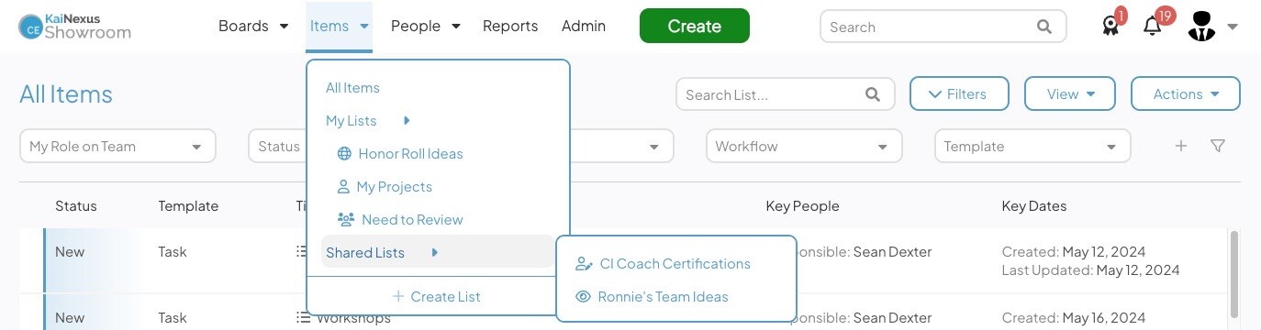Open the user profile avatar menu
This screenshot has height=330, width=1261.
[x=1201, y=26]
